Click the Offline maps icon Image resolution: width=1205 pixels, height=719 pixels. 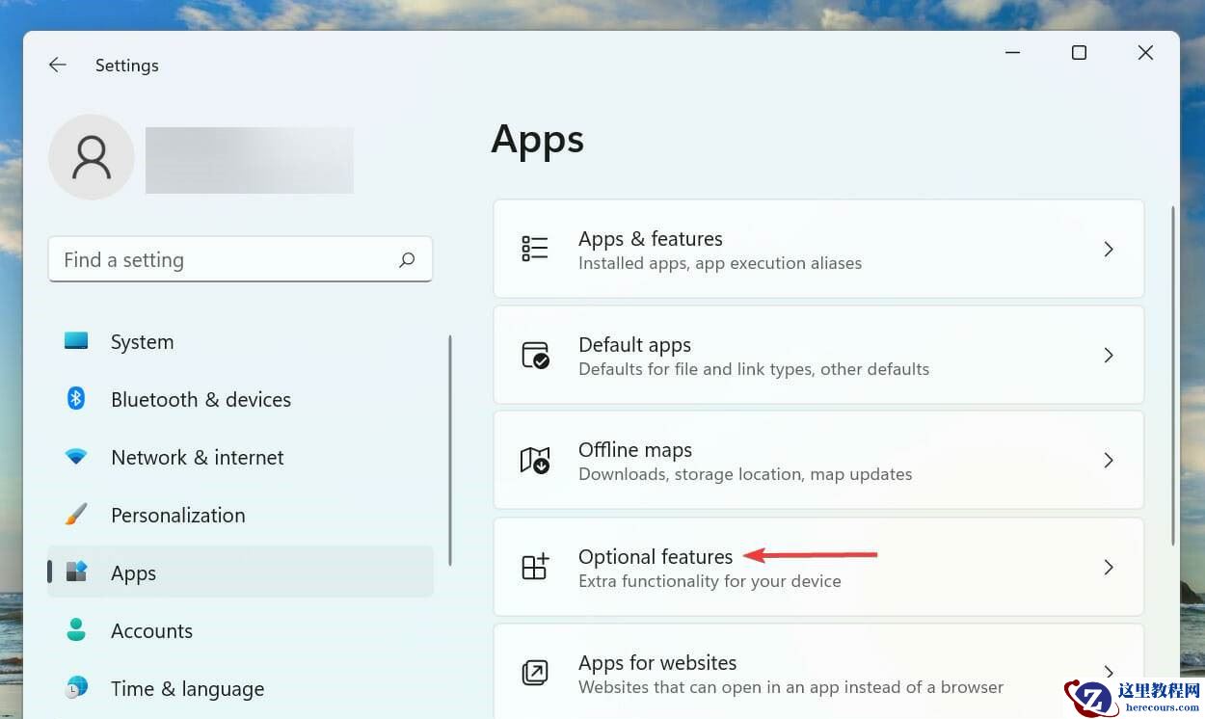pos(535,460)
